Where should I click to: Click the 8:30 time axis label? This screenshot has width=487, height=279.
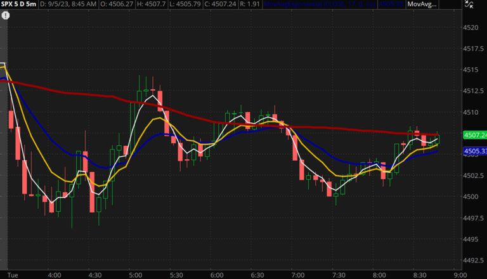(420, 275)
